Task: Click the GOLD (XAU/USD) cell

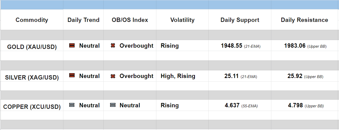Action: click(x=32, y=47)
